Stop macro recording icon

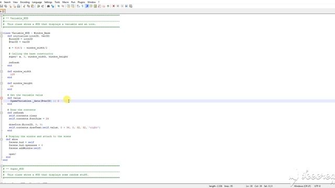point(118,6)
